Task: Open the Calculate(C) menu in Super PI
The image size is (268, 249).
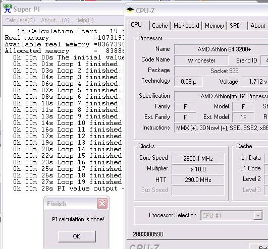Action: pyautogui.click(x=20, y=20)
